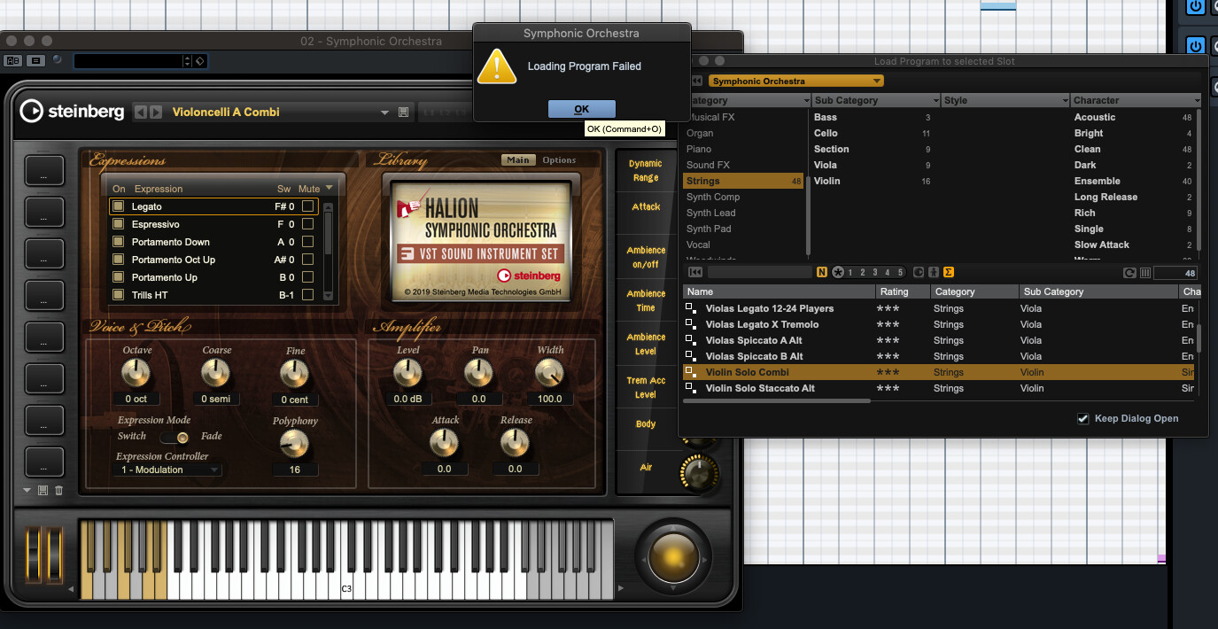Screen dimensions: 1218x629
Task: Shift keyboard range left with small arrow
Action: (72, 588)
